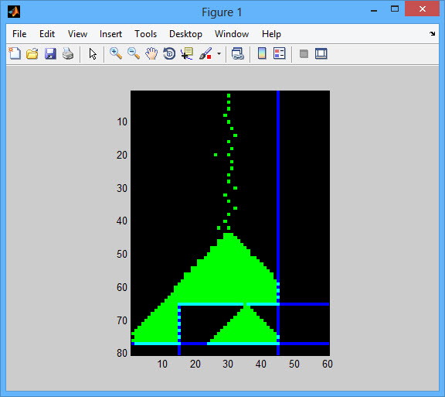Viewport: 445px width, 397px height.
Task: Open the Insert menu
Action: (110, 34)
